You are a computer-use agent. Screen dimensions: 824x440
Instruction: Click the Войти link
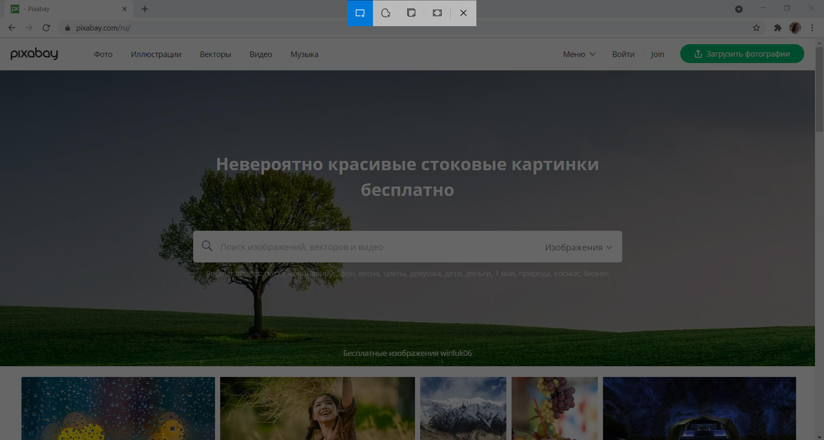(623, 54)
